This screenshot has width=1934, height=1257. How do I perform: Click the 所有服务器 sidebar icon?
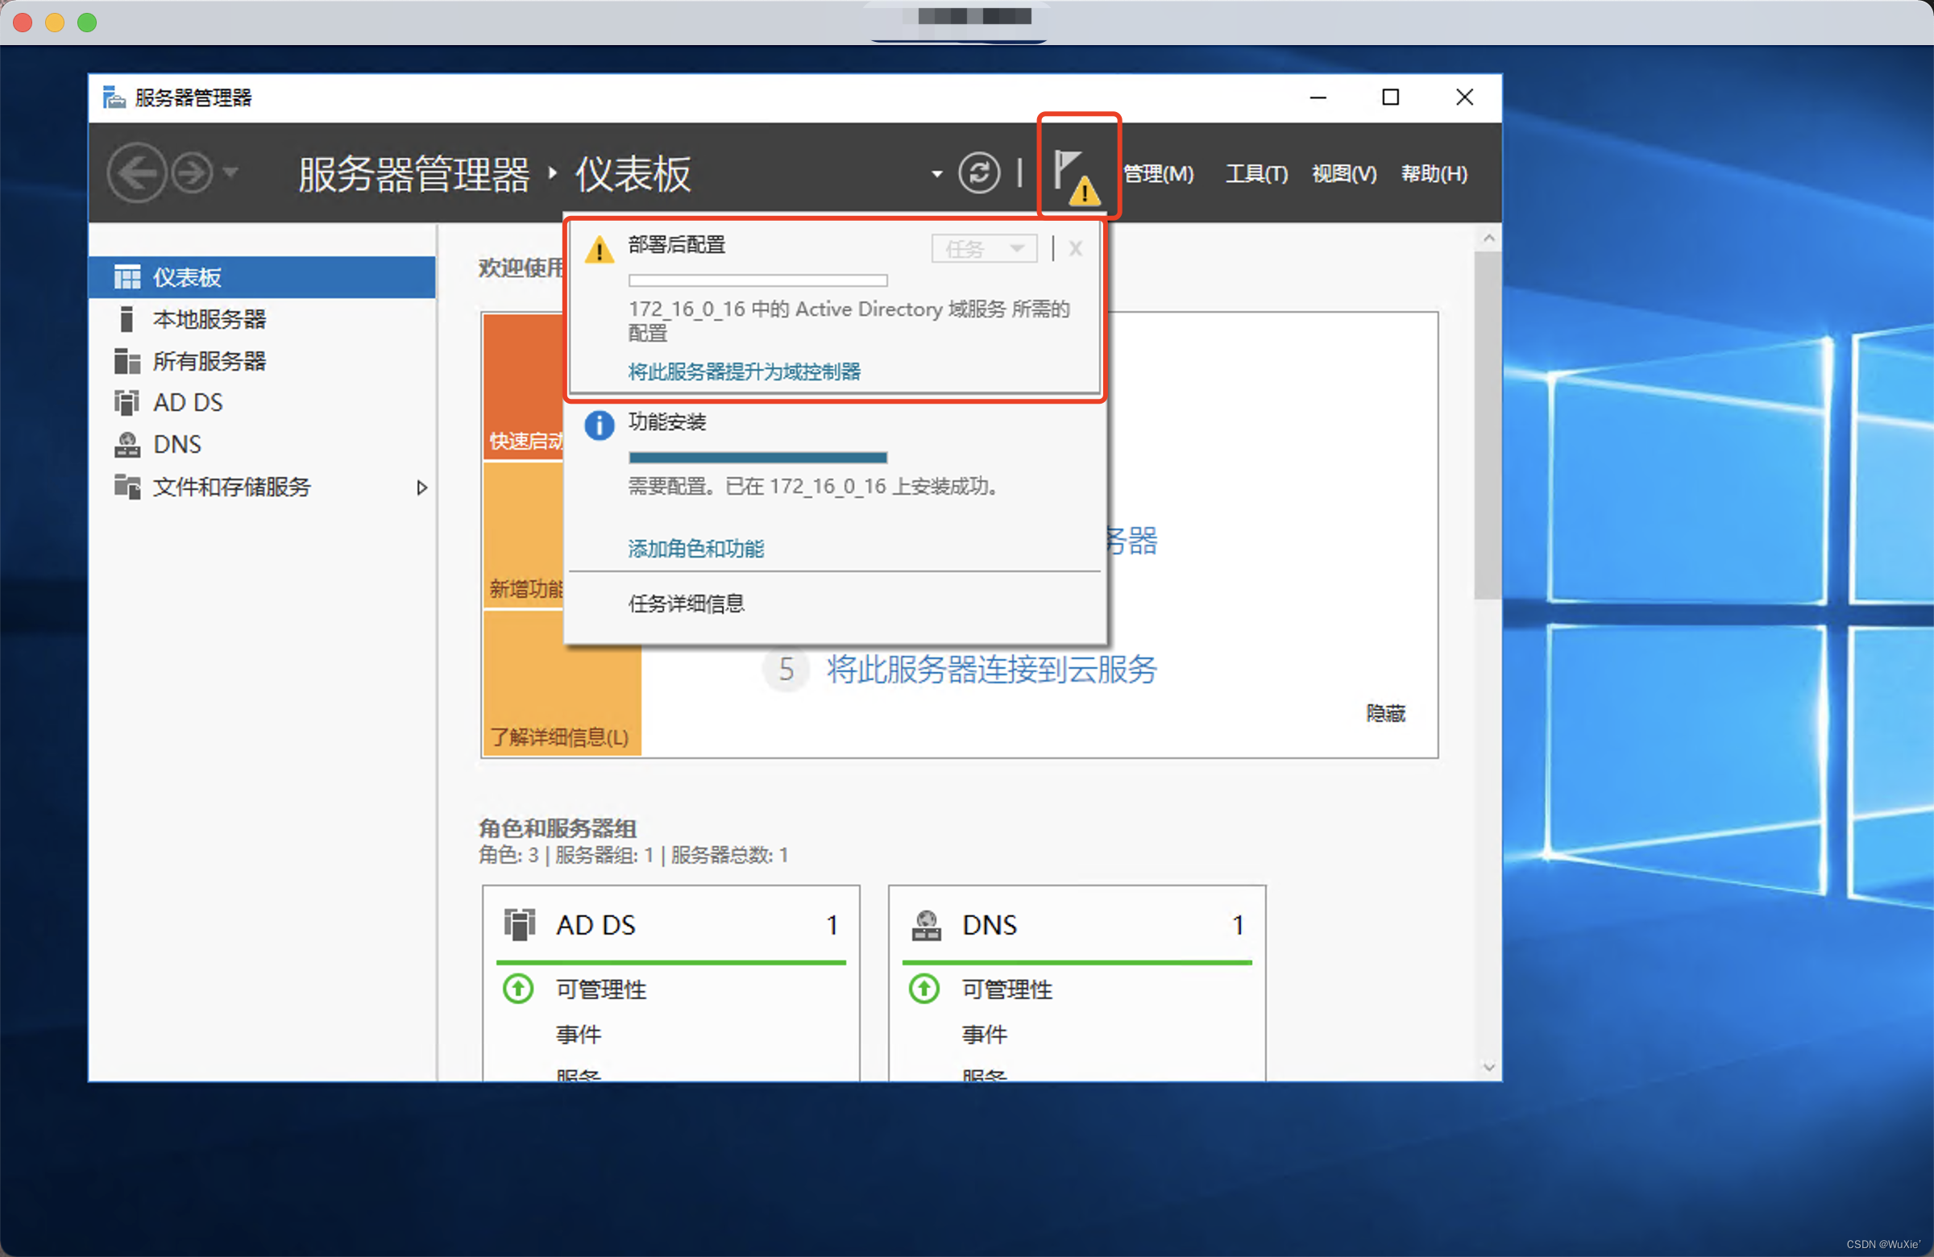tap(127, 361)
